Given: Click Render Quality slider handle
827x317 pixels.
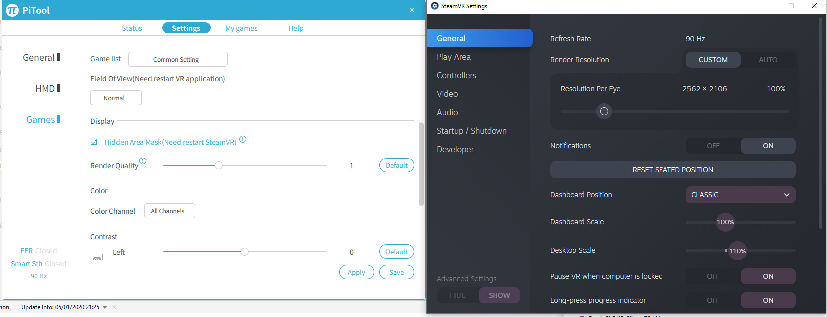Looking at the screenshot, I should (219, 165).
